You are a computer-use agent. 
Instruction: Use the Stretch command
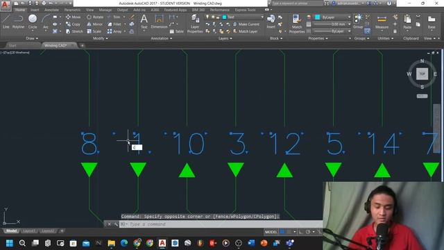pyautogui.click(x=74, y=31)
